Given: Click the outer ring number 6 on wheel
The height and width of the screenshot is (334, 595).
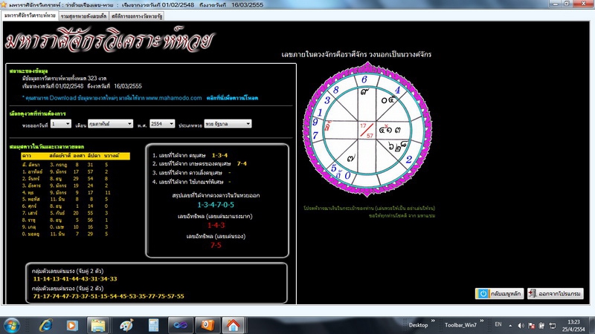Looking at the screenshot, I should (x=364, y=79).
